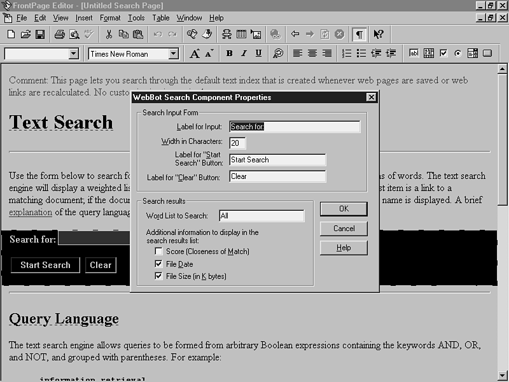
Task: Expand the paragraph style dropdown
Action: click(x=74, y=53)
